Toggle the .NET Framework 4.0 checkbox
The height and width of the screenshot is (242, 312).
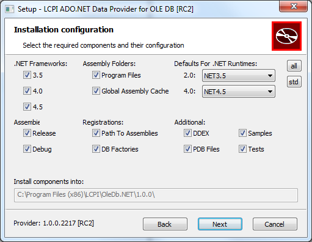(27, 91)
